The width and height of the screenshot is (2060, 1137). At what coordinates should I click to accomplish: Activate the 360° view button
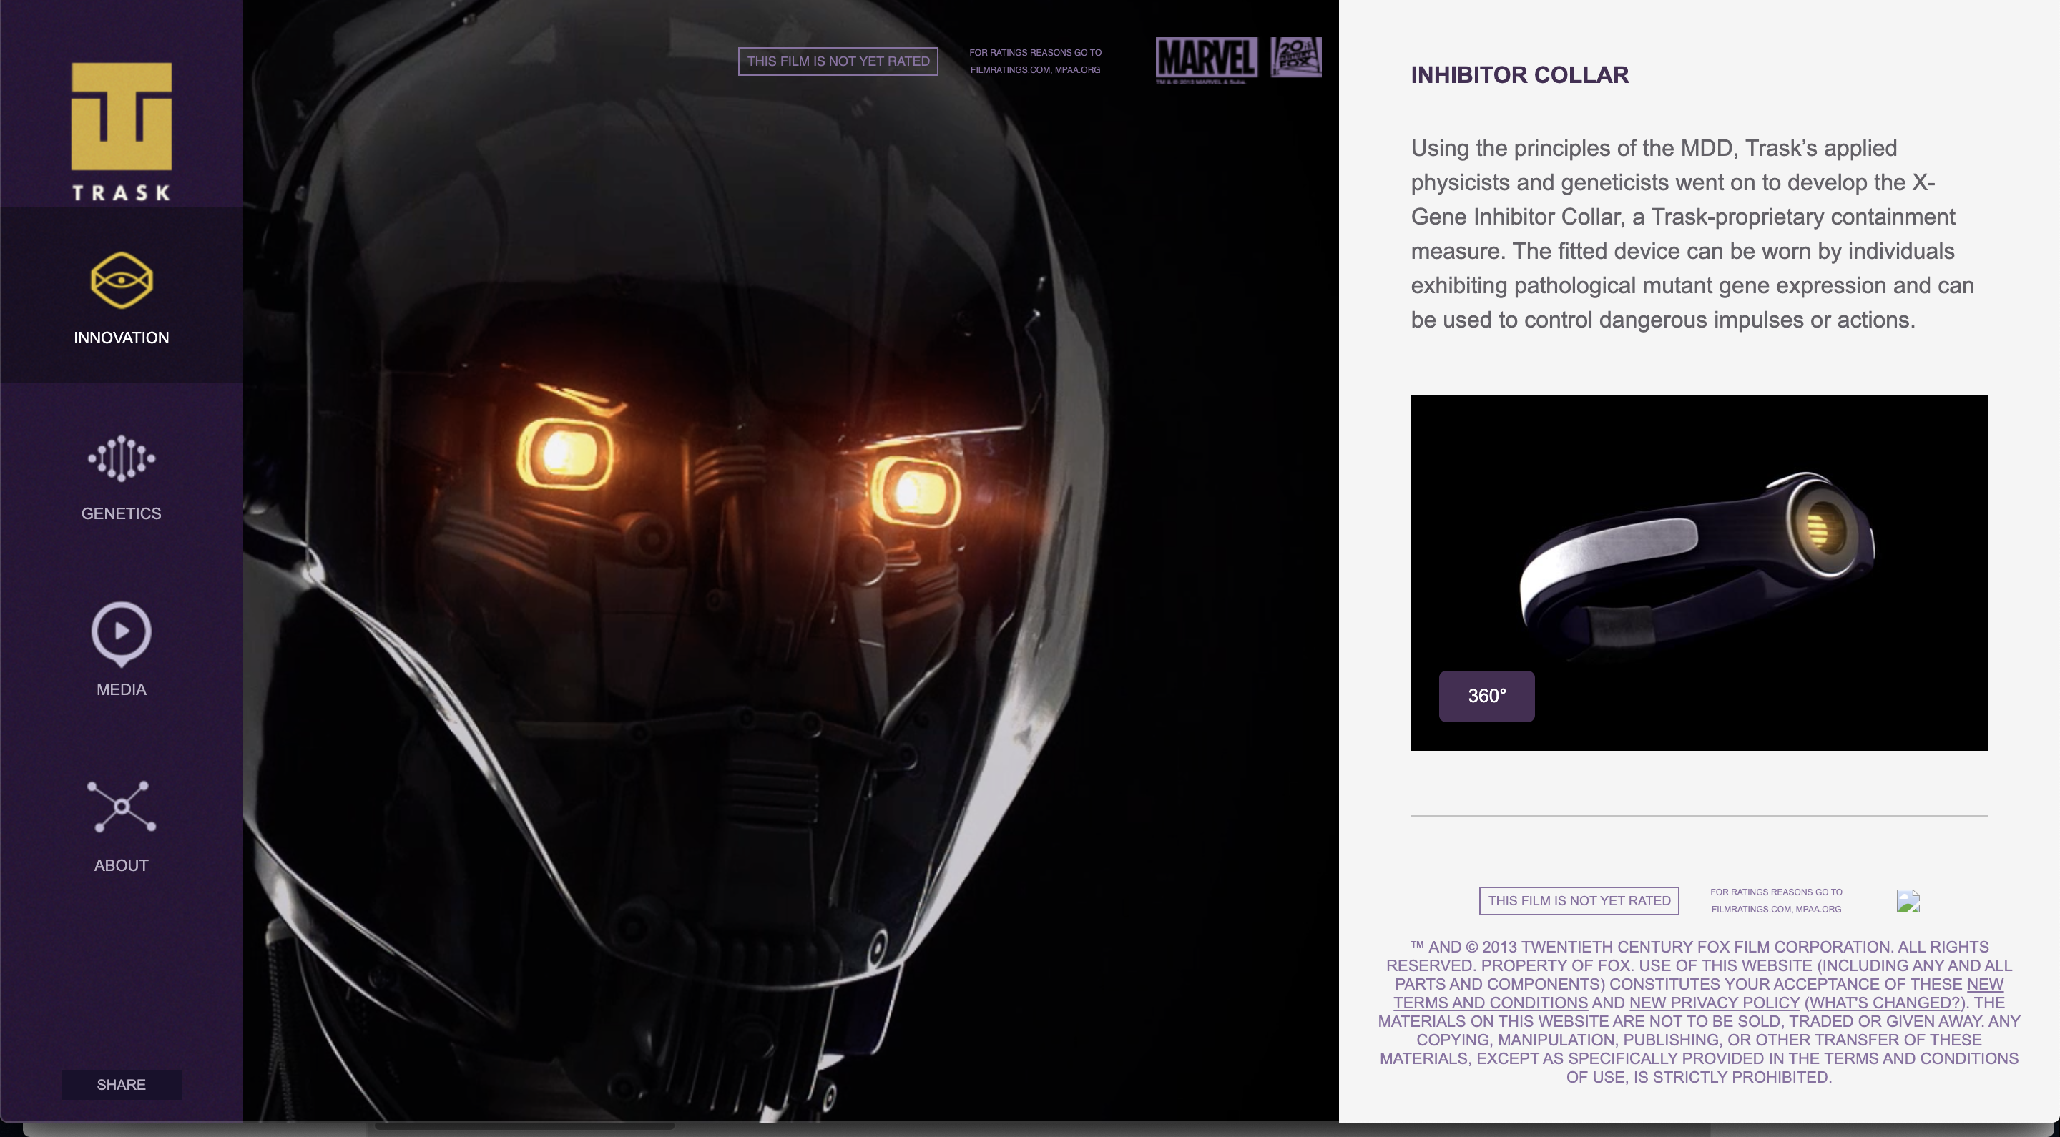pos(1486,696)
